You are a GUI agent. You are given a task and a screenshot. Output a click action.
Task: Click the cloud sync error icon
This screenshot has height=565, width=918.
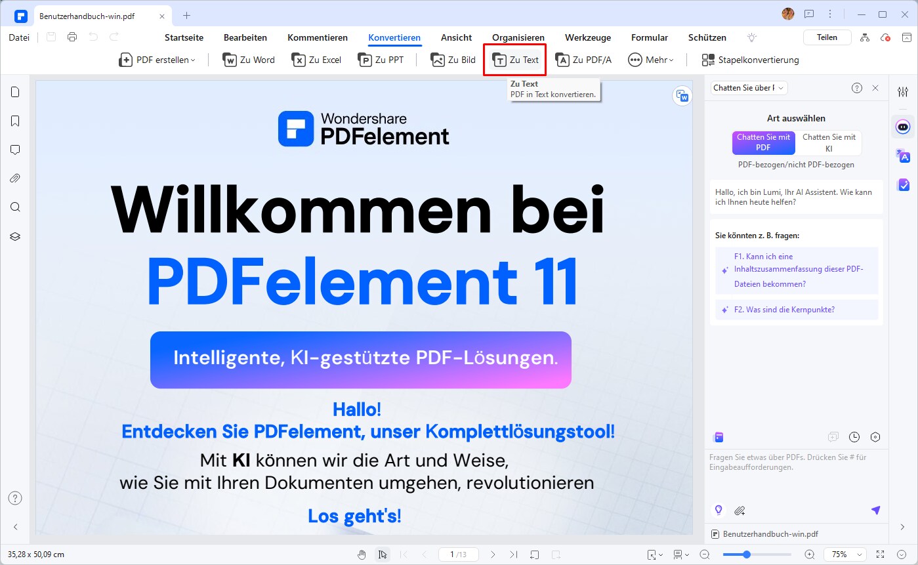(x=886, y=37)
